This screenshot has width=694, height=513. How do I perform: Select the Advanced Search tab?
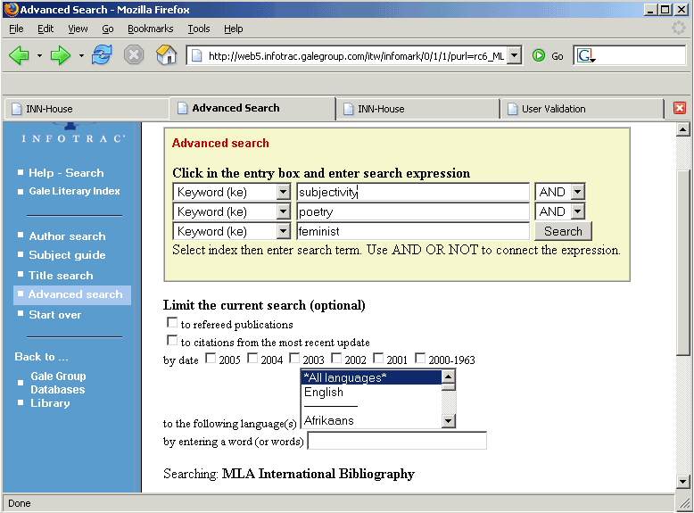pyautogui.click(x=252, y=108)
